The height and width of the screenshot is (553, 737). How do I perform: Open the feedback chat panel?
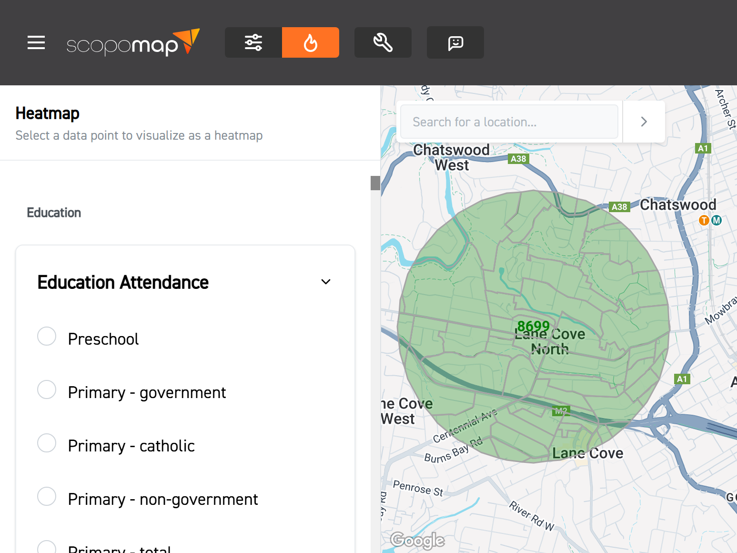(x=455, y=43)
